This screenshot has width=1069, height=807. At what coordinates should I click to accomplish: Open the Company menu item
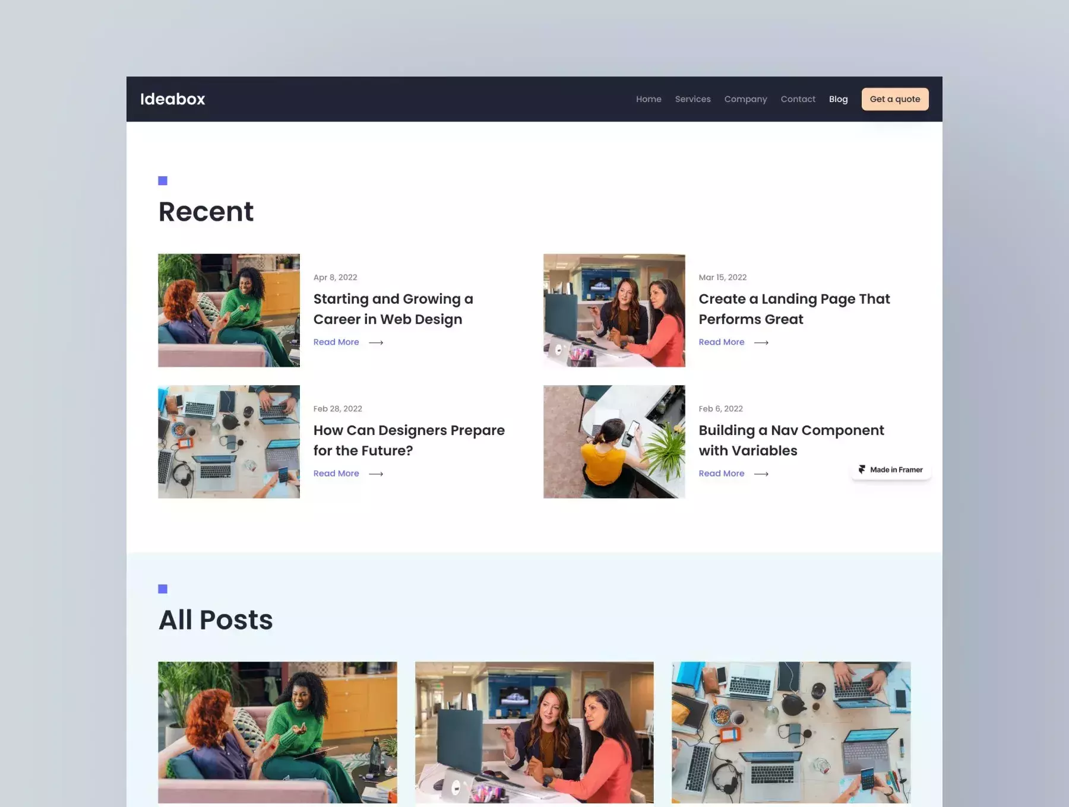tap(745, 99)
